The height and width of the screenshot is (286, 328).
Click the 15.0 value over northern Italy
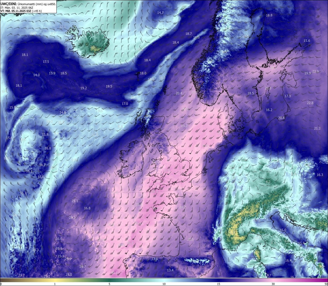point(283,230)
